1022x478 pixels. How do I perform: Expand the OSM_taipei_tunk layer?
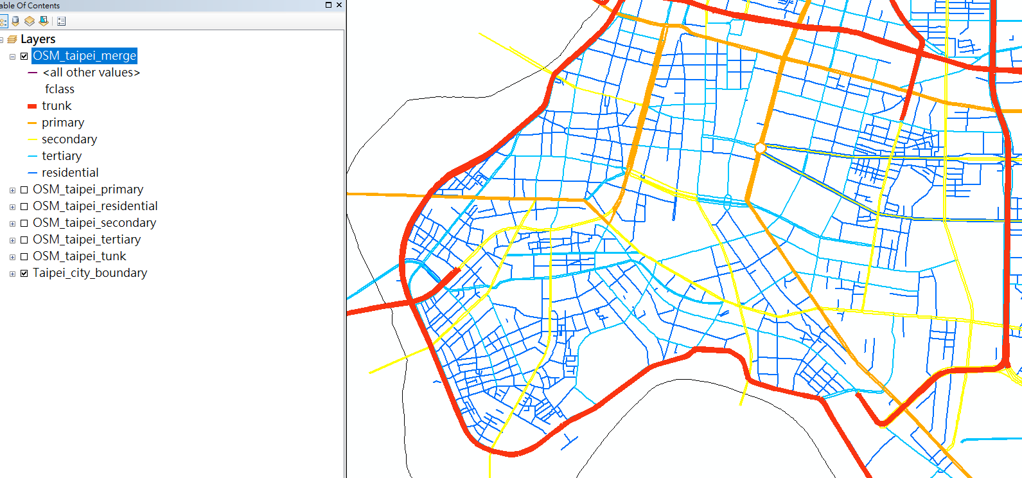coord(12,257)
